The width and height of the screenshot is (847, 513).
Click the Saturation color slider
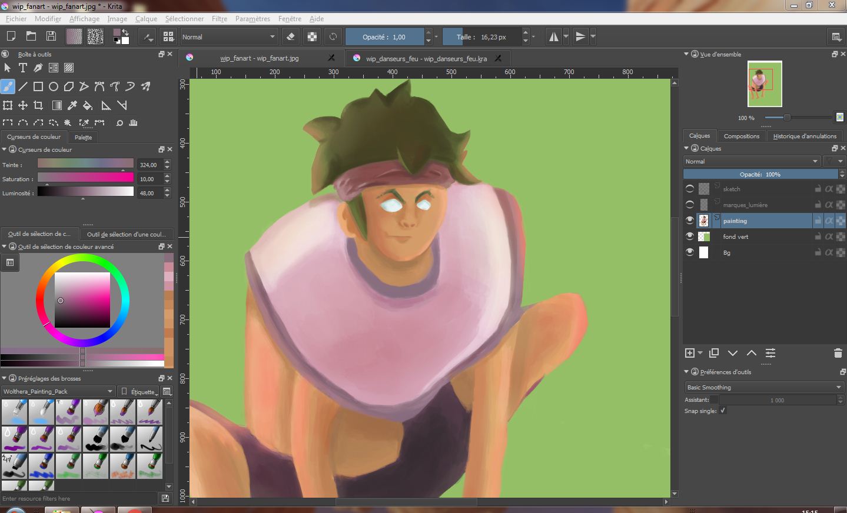click(x=85, y=178)
